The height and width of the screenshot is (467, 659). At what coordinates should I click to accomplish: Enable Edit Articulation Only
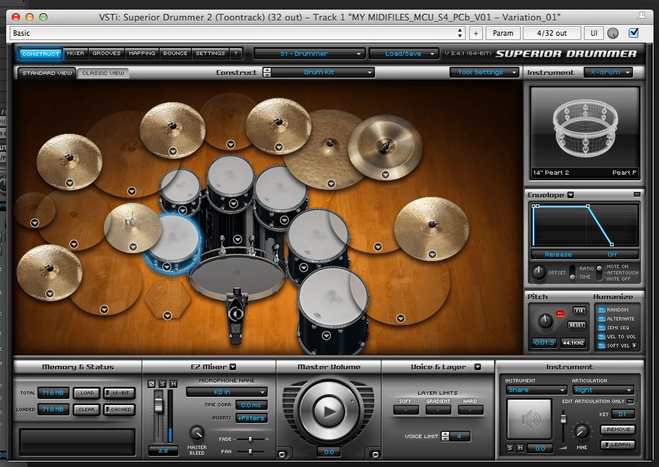tap(630, 402)
